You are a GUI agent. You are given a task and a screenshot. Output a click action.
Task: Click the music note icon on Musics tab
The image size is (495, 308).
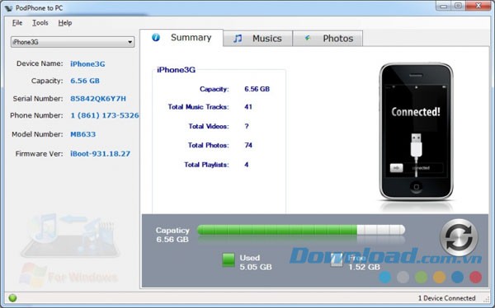click(x=238, y=39)
